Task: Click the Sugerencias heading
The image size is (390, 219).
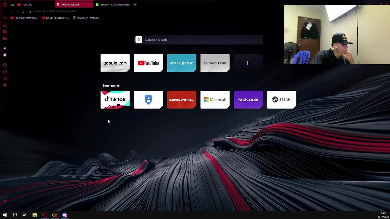Action: point(111,85)
